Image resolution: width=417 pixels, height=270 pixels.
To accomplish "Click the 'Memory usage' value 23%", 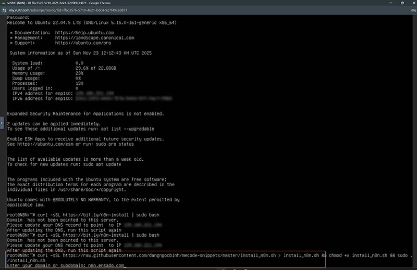I will [78, 73].
